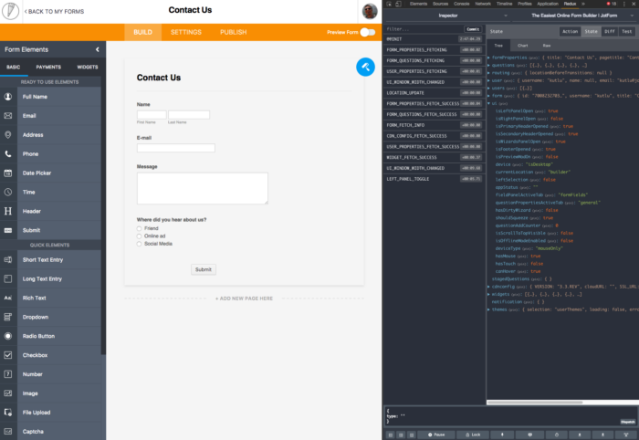Switch to the PUBLISH tab

pos(233,32)
